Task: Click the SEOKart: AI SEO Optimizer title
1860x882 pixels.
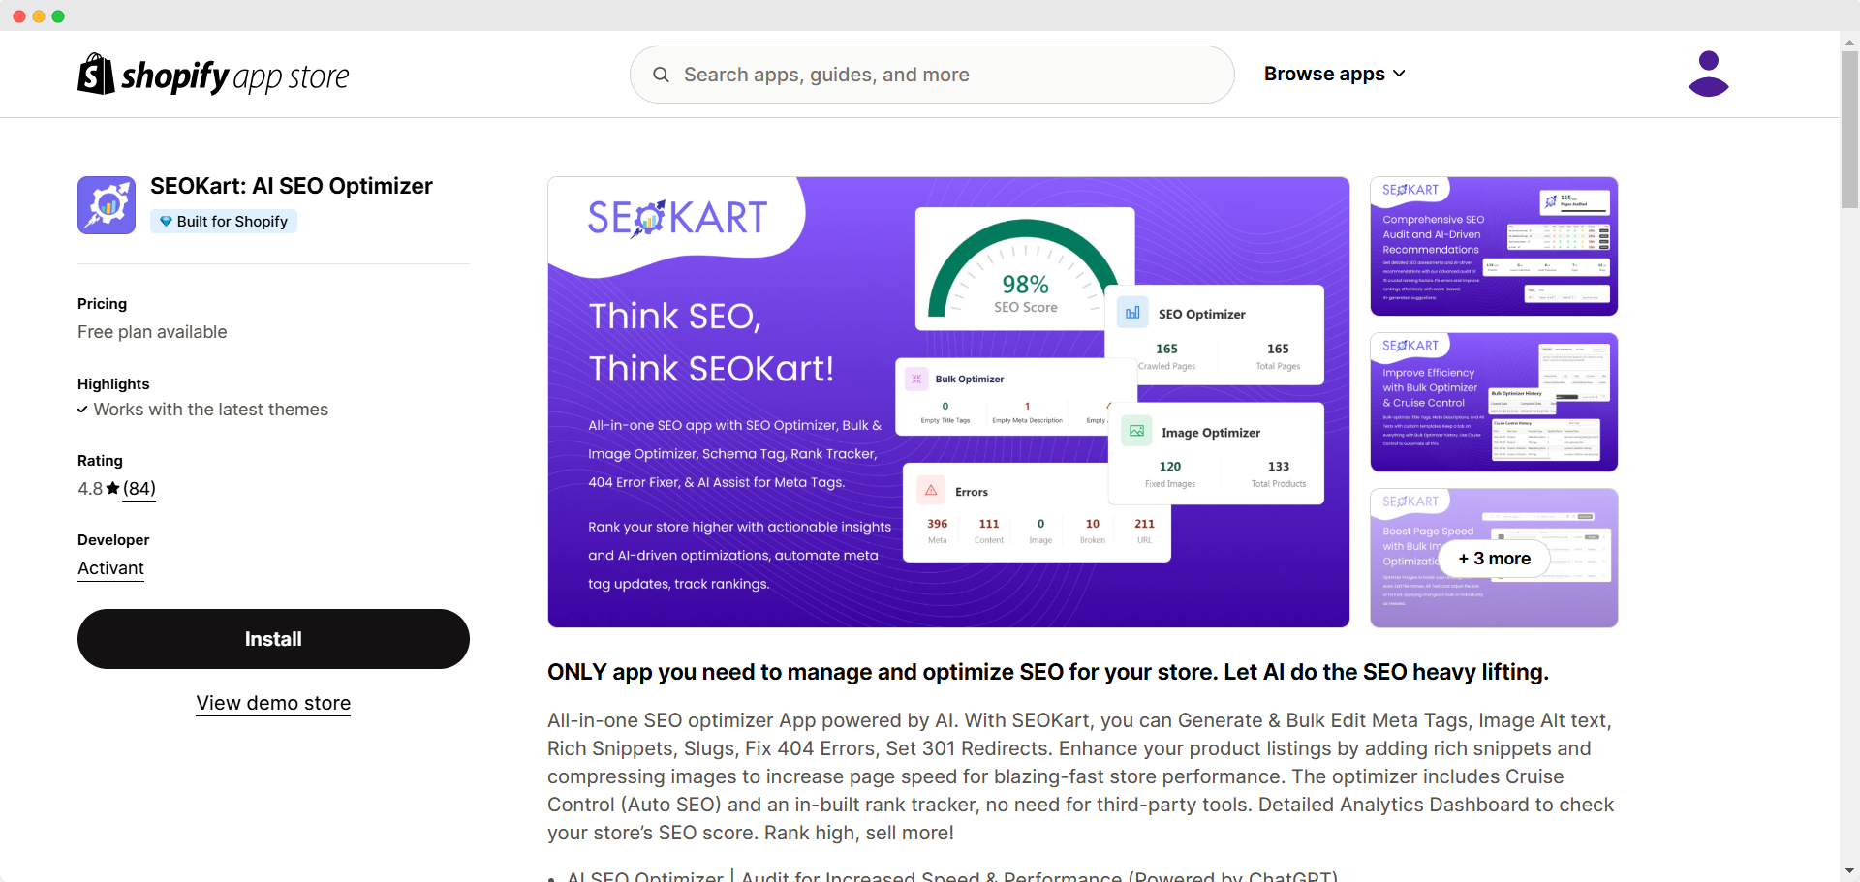Action: pos(292,186)
